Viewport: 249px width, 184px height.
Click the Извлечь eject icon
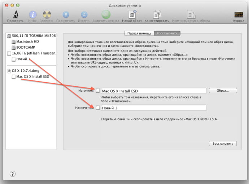pyautogui.click(x=84, y=15)
